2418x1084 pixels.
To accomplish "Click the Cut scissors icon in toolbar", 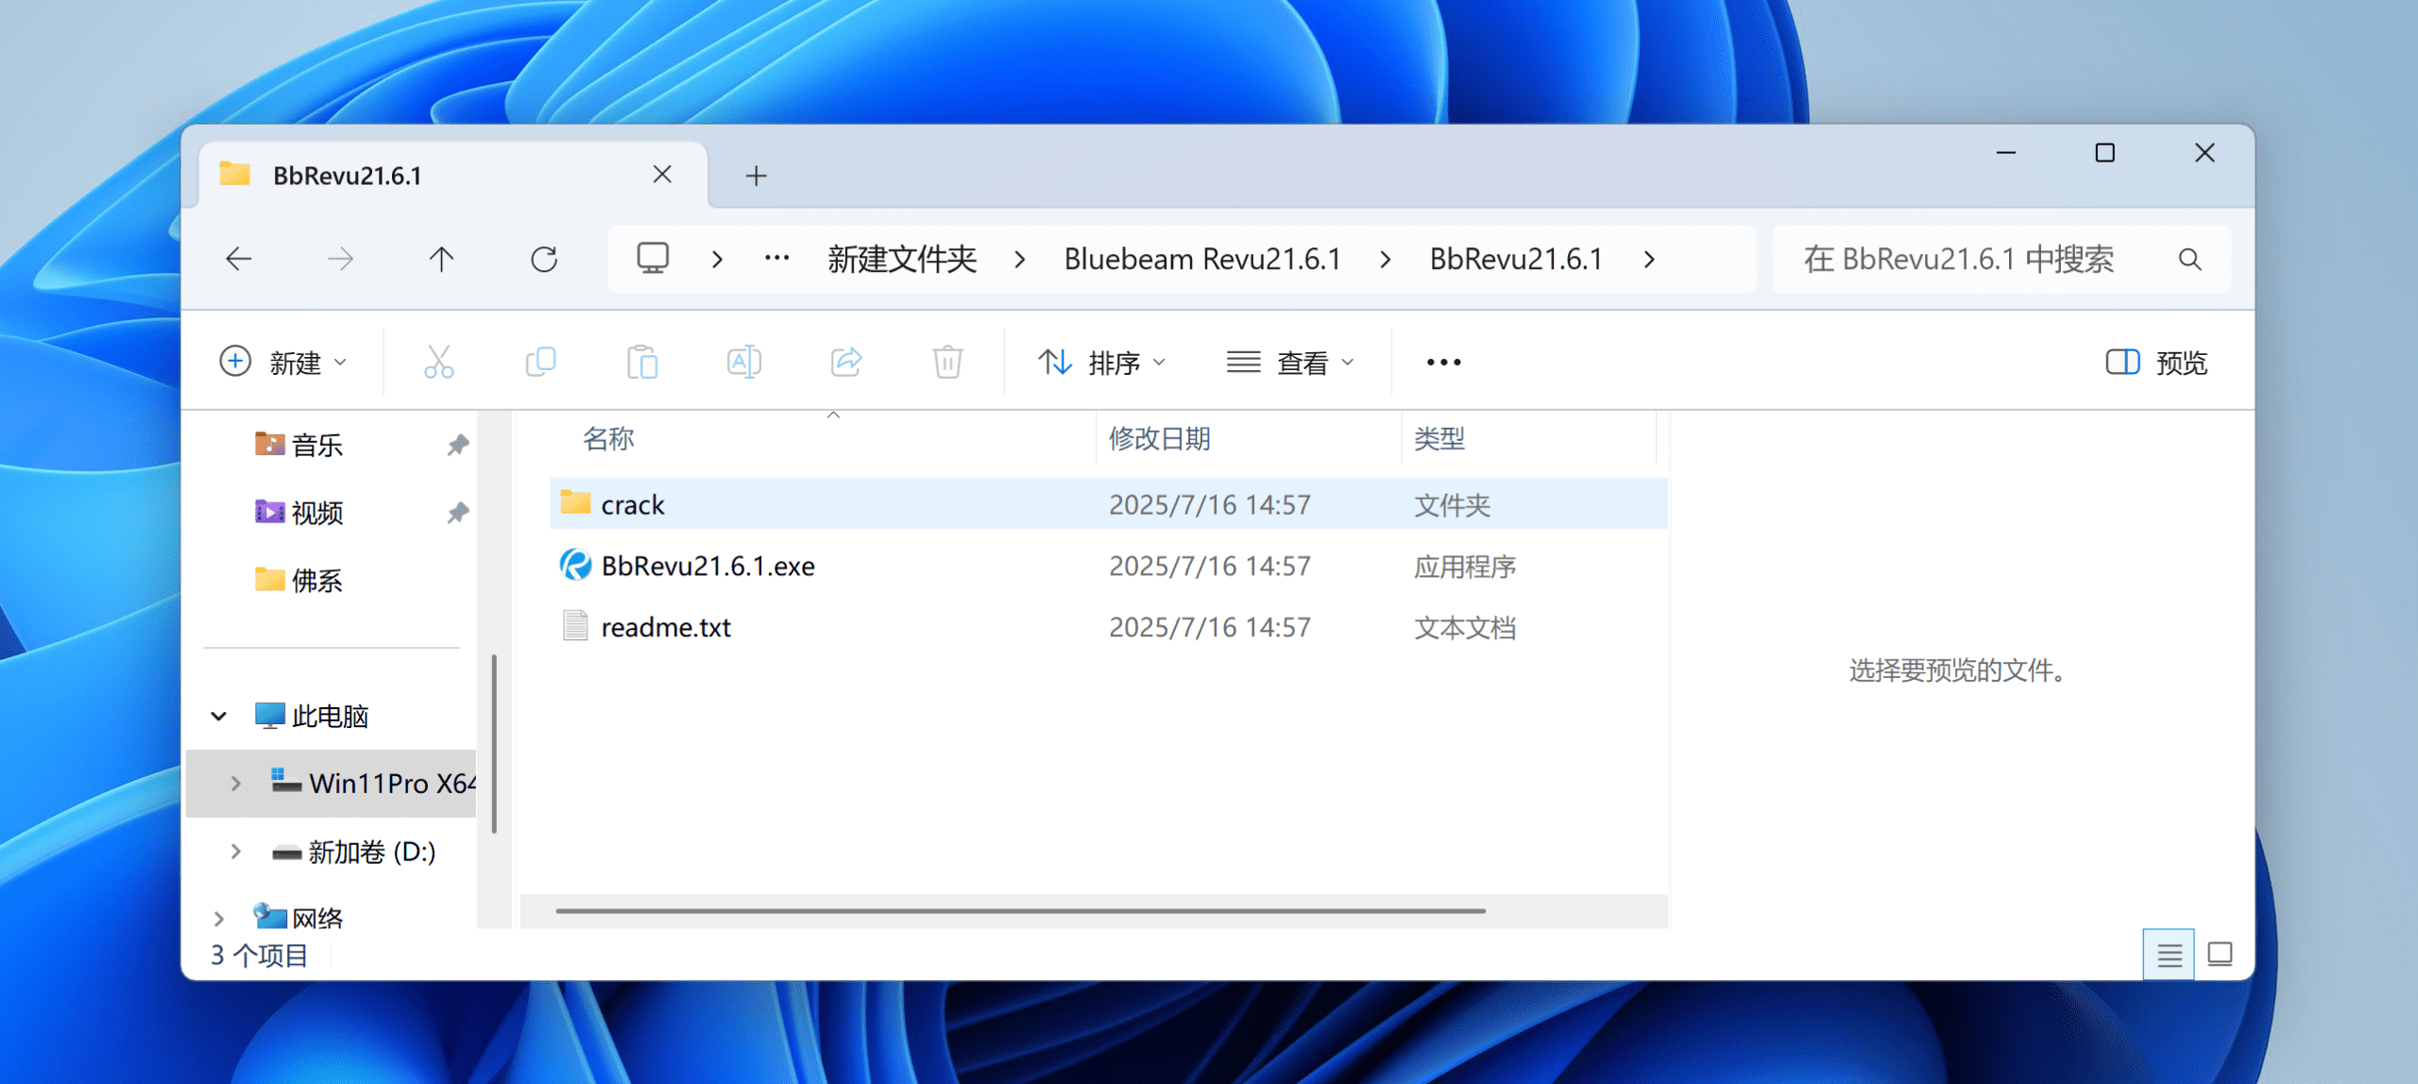I will (438, 362).
